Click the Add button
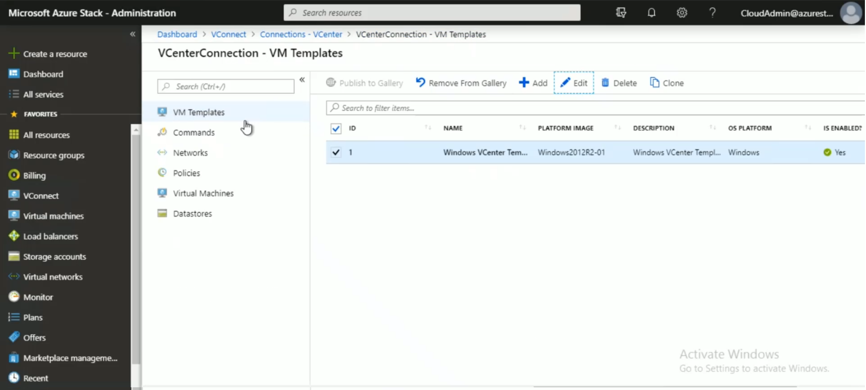The image size is (866, 390). pyautogui.click(x=533, y=83)
